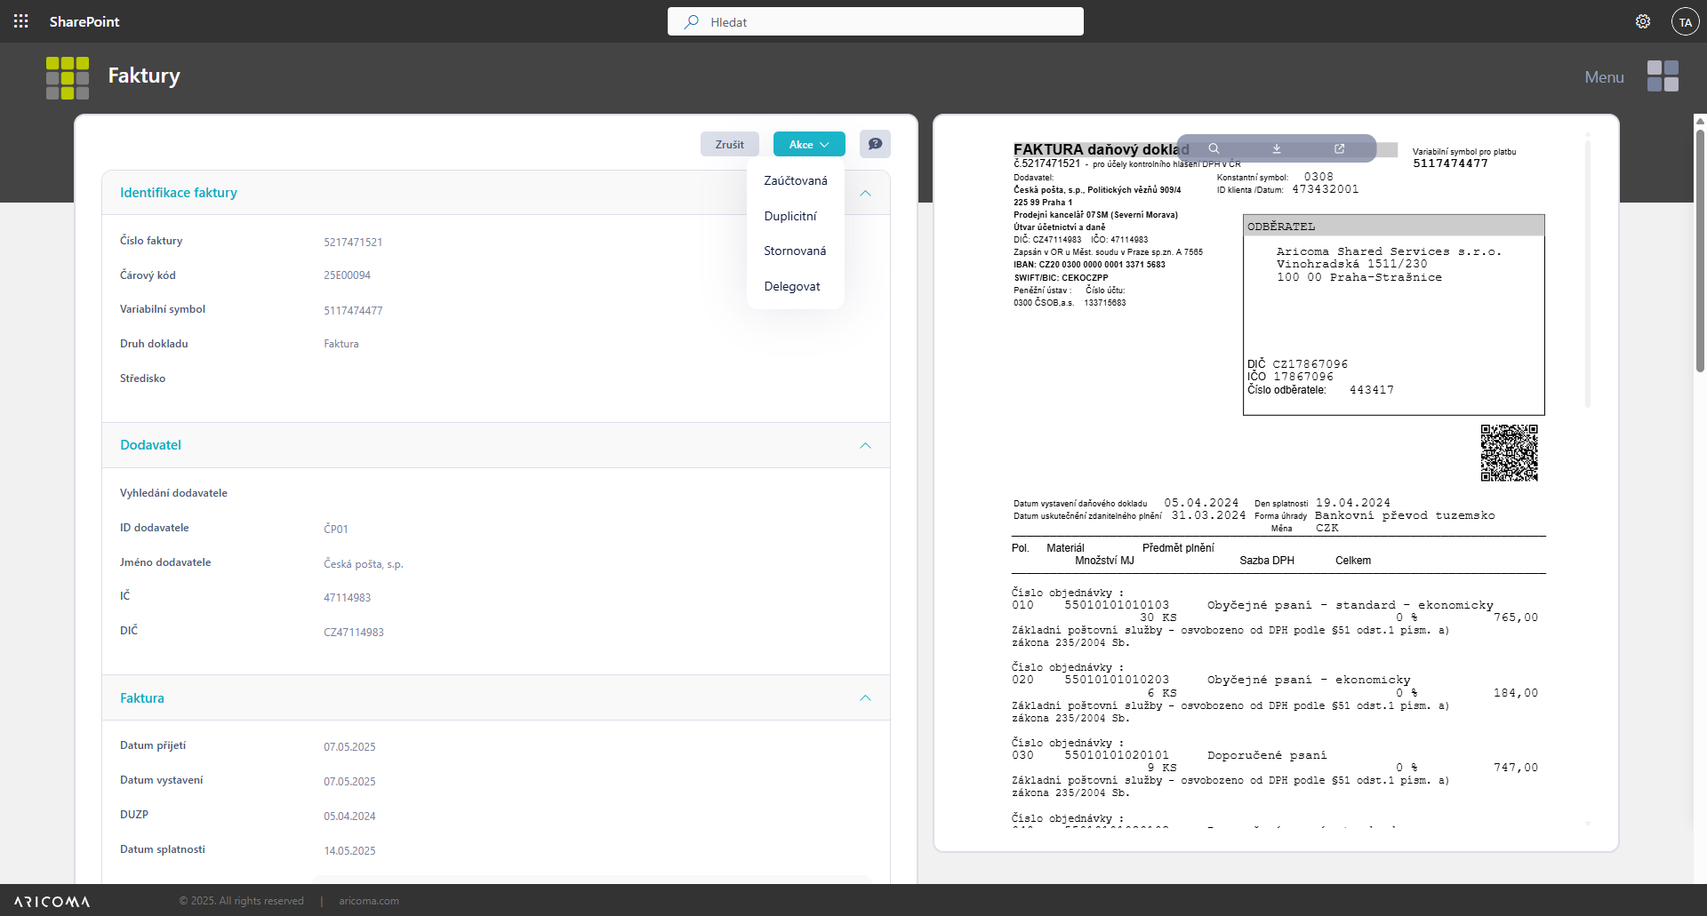Select Zaúčtovaná from the Akce menu

[x=795, y=180]
